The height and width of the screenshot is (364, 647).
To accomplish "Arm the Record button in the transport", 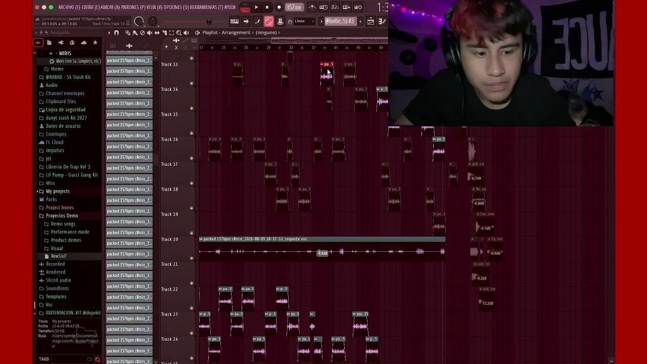I will coord(279,7).
